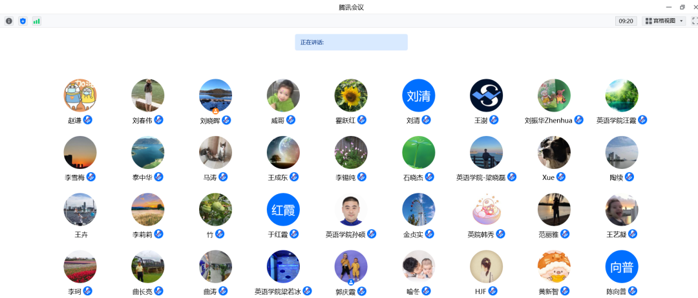Click 王澍's logo avatar

point(486,95)
